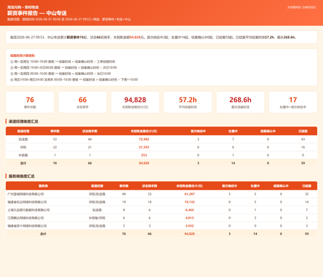Select the 66 涉及骑手 summary card
The width and height of the screenshot is (323, 277).
[83, 102]
